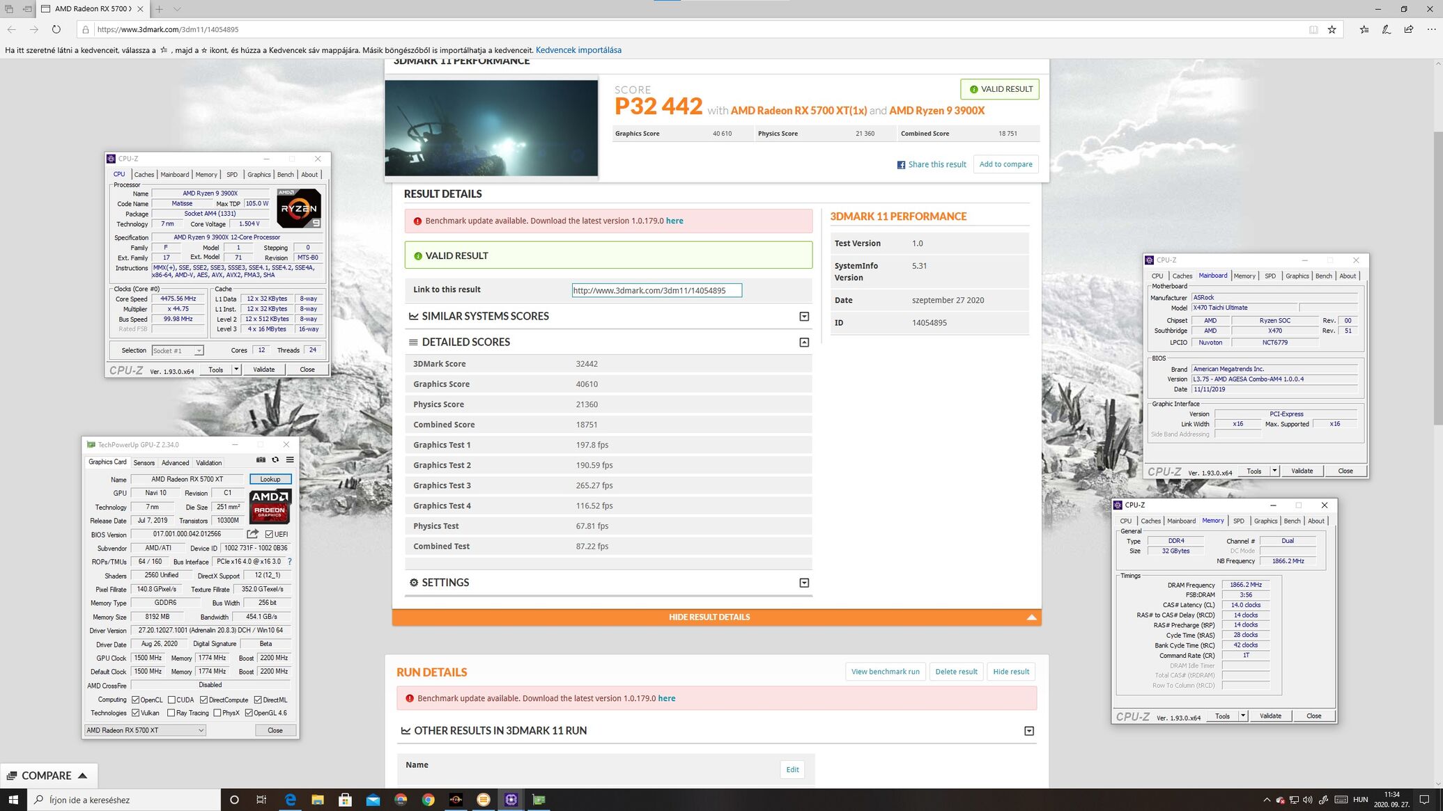Click GPU-Z screenshot camera icon

coord(261,460)
